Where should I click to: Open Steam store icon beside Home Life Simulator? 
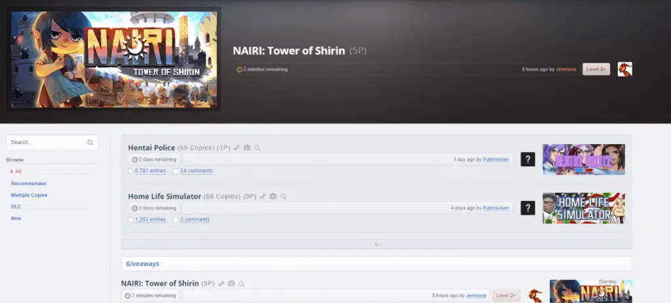point(263,196)
